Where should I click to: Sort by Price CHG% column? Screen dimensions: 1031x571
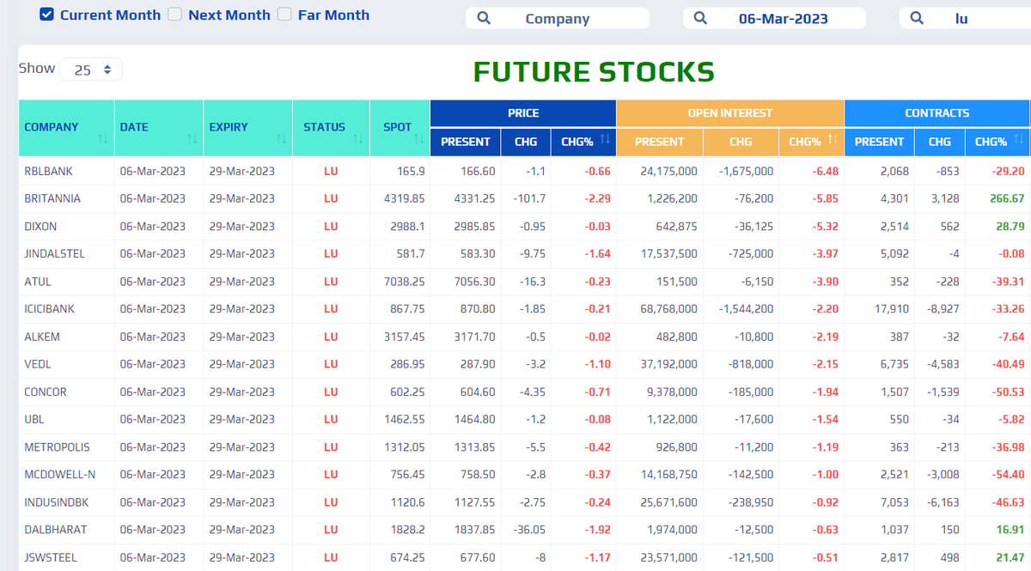pyautogui.click(x=583, y=142)
